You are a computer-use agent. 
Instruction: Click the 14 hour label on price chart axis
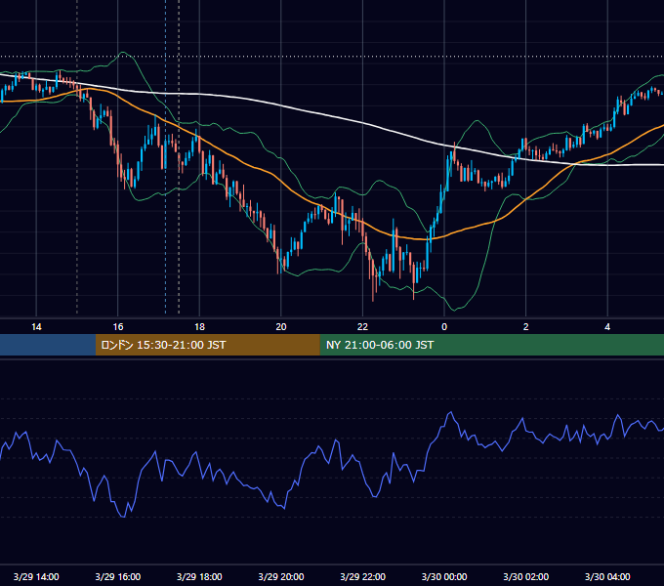(36, 327)
